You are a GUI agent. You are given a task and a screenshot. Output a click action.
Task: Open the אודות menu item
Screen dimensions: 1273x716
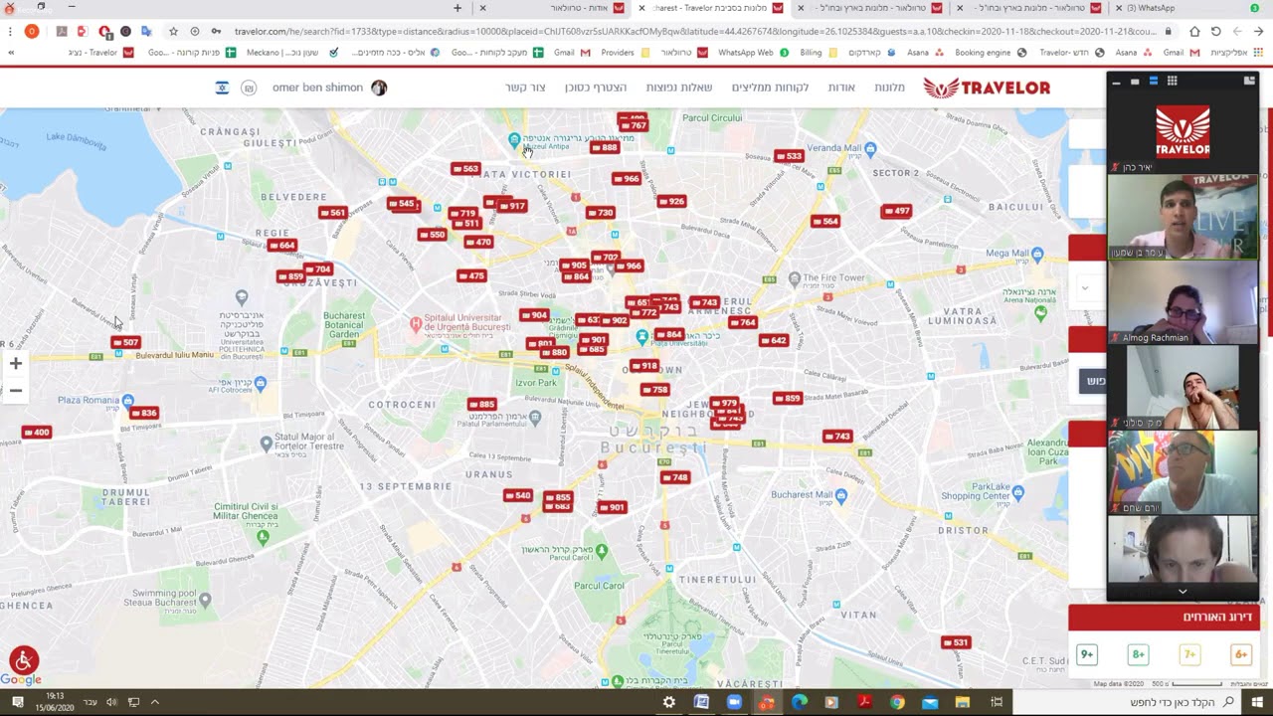[841, 88]
